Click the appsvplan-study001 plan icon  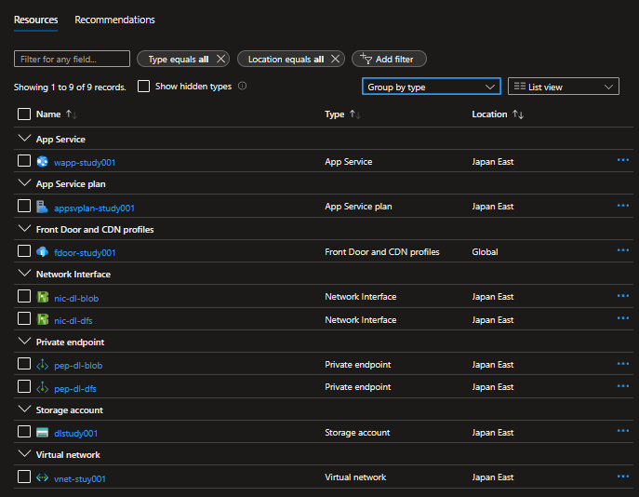pyautogui.click(x=43, y=207)
